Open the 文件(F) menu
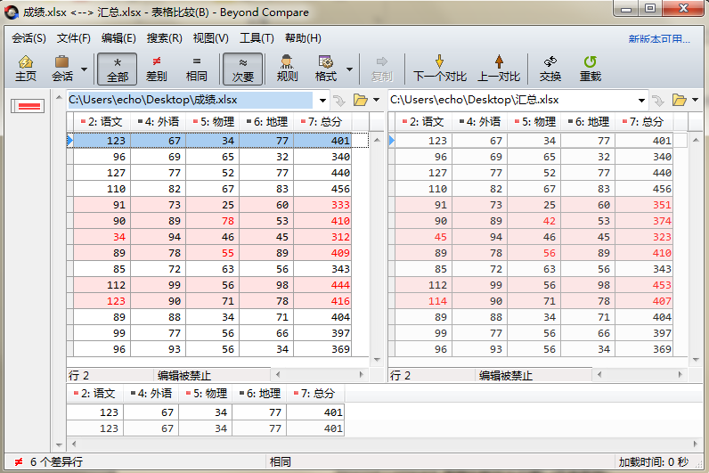Viewport: 709px width, 473px height. tap(74, 38)
